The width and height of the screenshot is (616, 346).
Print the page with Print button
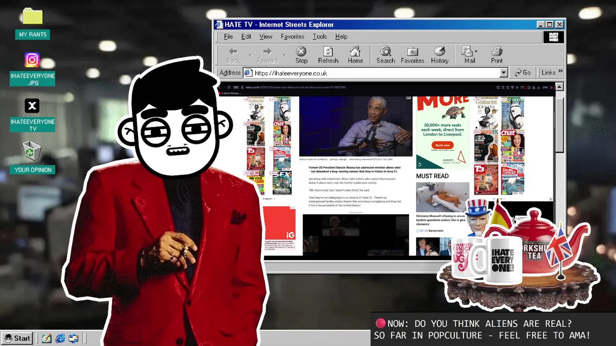click(497, 55)
